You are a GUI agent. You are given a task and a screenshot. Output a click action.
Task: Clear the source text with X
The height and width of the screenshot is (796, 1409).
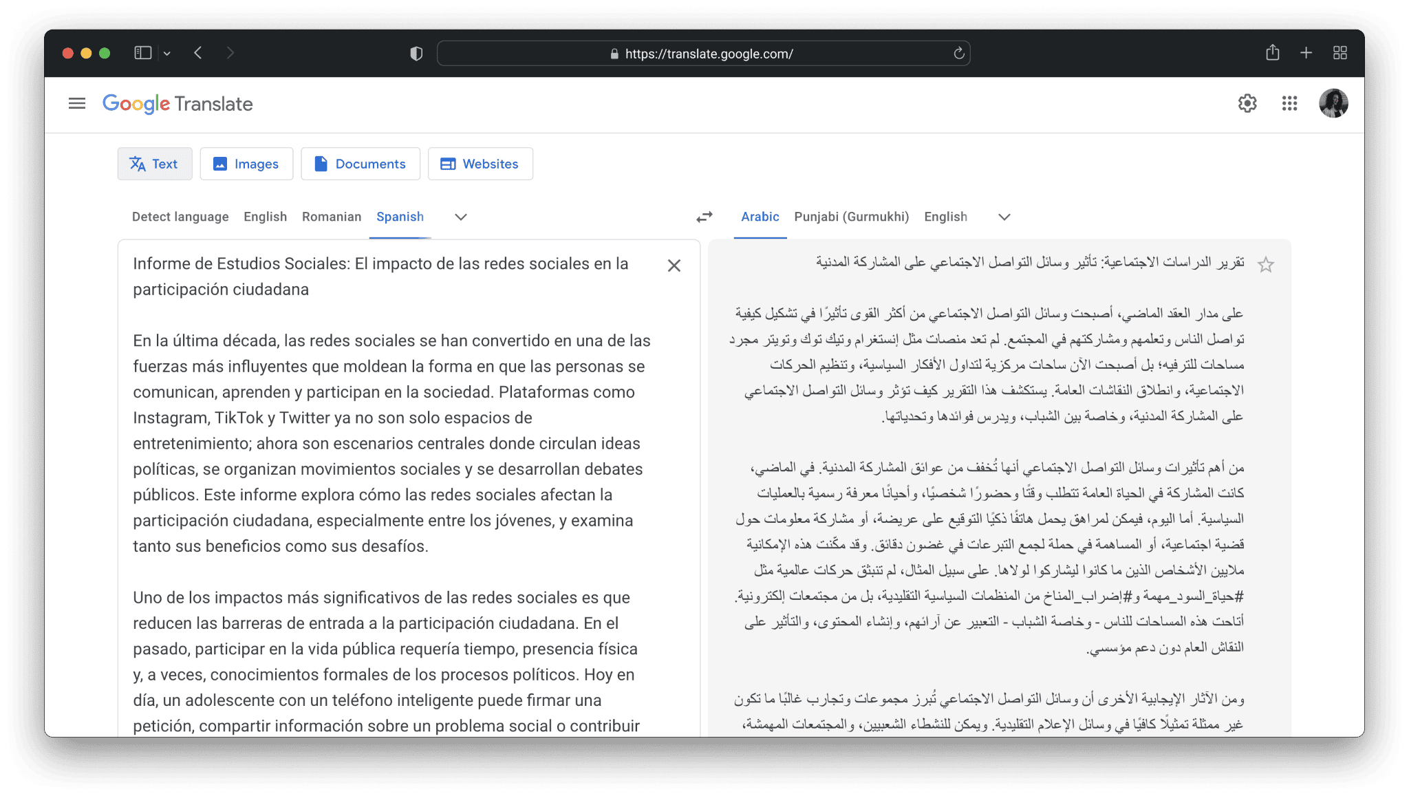click(674, 266)
